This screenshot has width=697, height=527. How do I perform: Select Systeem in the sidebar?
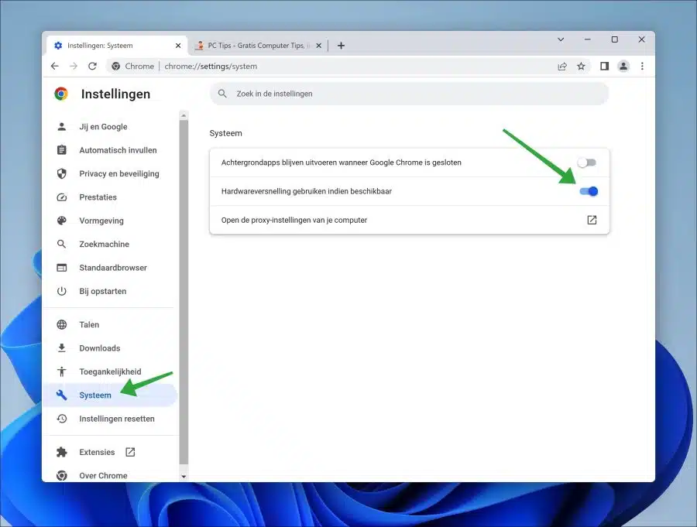click(110, 395)
